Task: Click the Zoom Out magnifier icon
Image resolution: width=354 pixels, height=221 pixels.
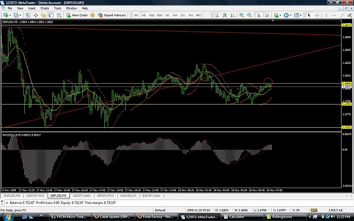Action: click(x=249, y=15)
